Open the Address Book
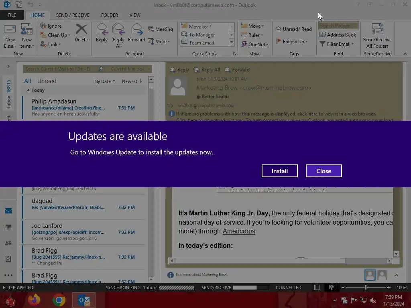 (338, 34)
